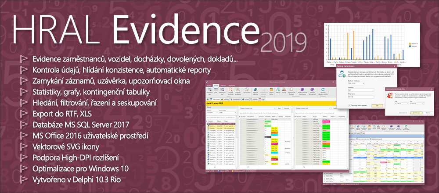Toggle the Potvrzuji tuto operaci checkbox
The height and width of the screenshot is (193, 439).
click(x=349, y=105)
